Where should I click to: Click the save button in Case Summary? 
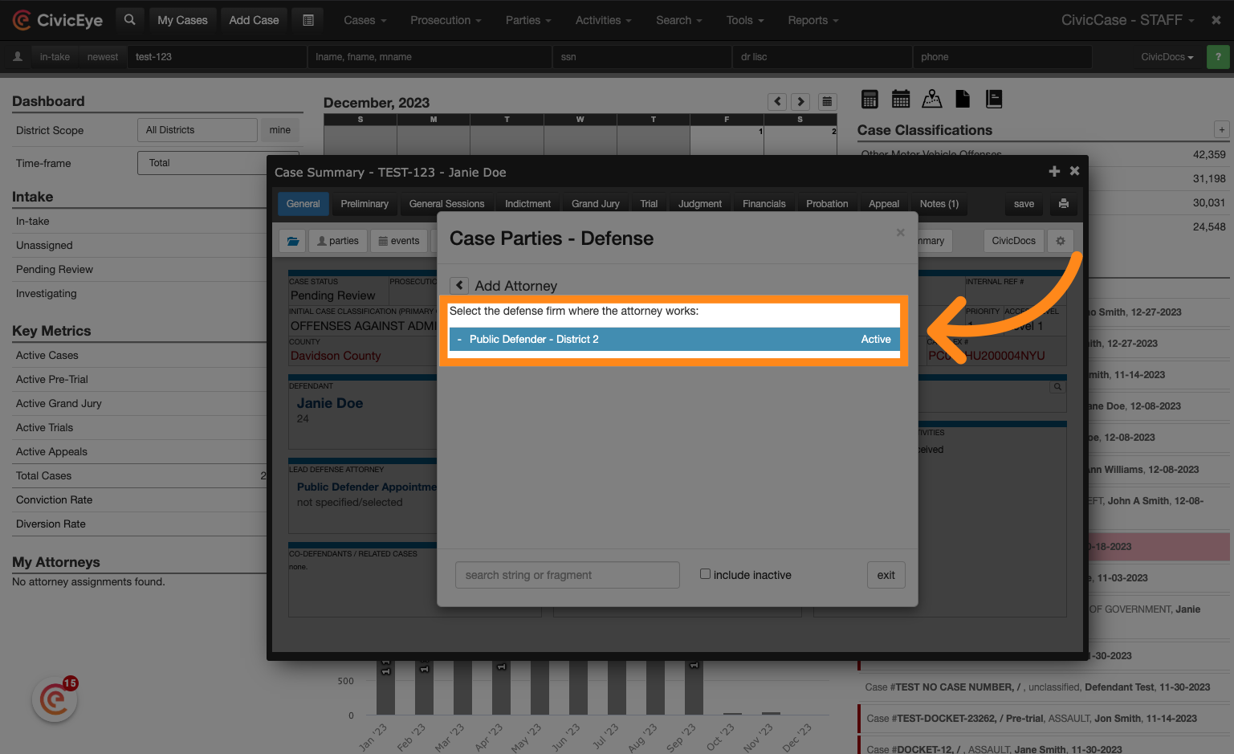1024,204
